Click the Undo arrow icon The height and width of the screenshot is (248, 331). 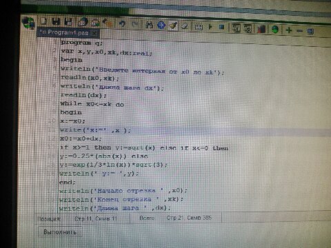coord(122,23)
